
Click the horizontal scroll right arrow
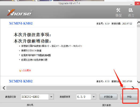133,88
